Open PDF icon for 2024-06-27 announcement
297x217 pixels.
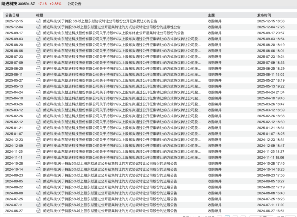point(38,211)
